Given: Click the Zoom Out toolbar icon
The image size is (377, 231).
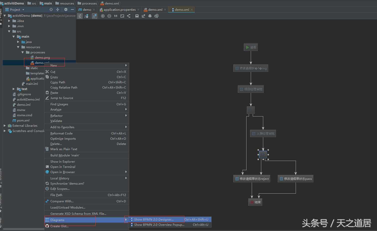Looking at the screenshot, I should point(109,16).
